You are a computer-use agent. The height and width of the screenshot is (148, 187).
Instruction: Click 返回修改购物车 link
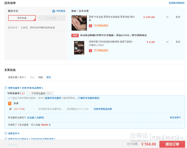pos(177,3)
